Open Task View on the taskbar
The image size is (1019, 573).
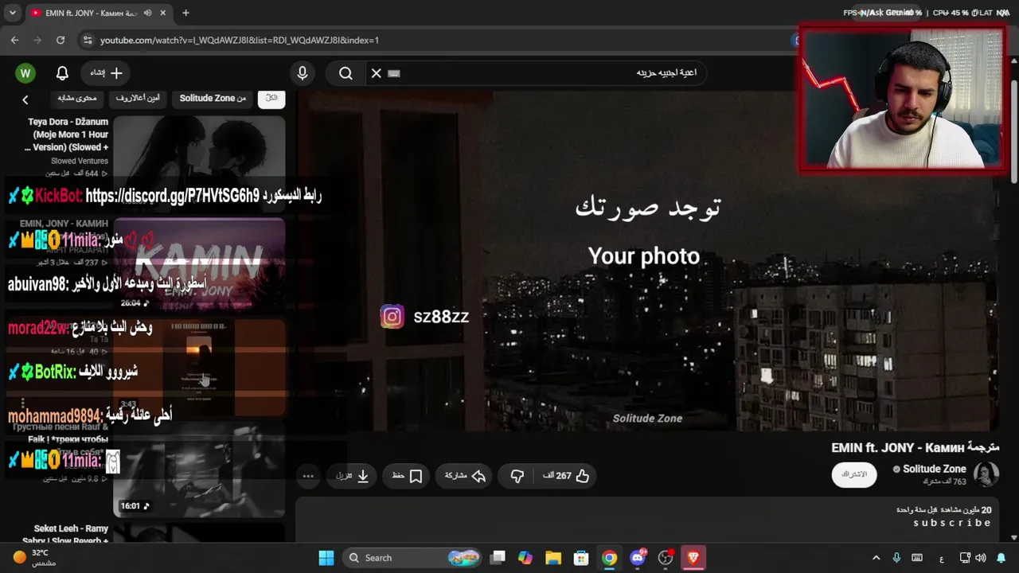[498, 558]
